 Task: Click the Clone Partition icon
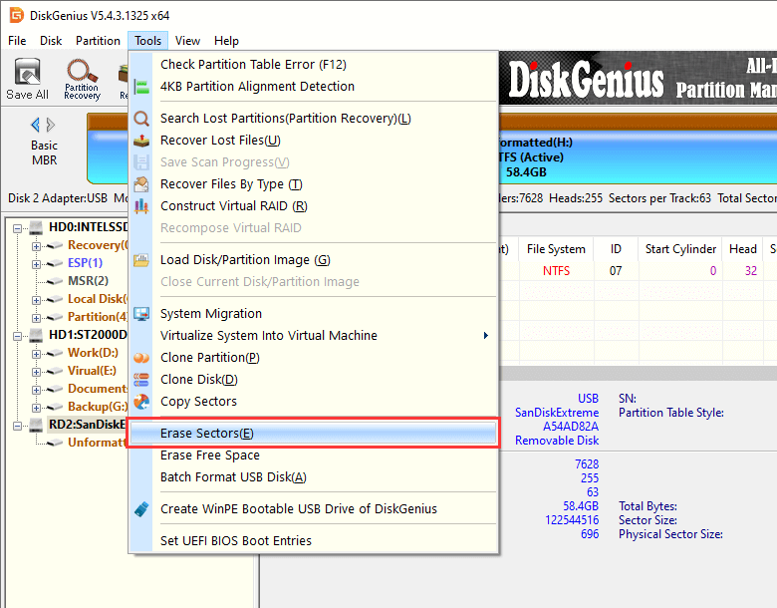tap(141, 358)
